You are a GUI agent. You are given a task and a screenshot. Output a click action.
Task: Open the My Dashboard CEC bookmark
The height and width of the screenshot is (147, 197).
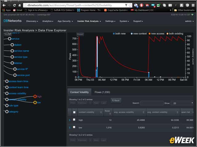[143, 10]
